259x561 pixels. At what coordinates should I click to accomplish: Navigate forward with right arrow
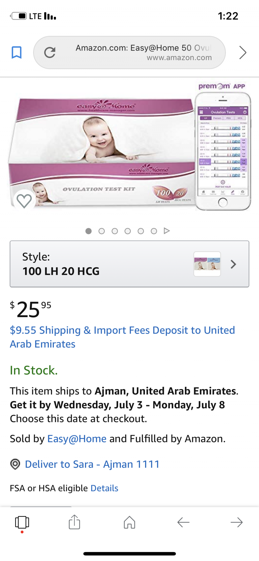point(236,522)
